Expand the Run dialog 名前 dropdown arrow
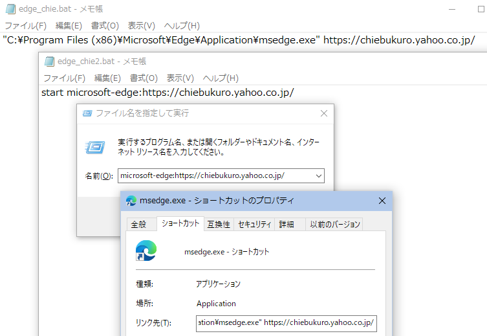This screenshot has height=336, width=487. point(319,176)
